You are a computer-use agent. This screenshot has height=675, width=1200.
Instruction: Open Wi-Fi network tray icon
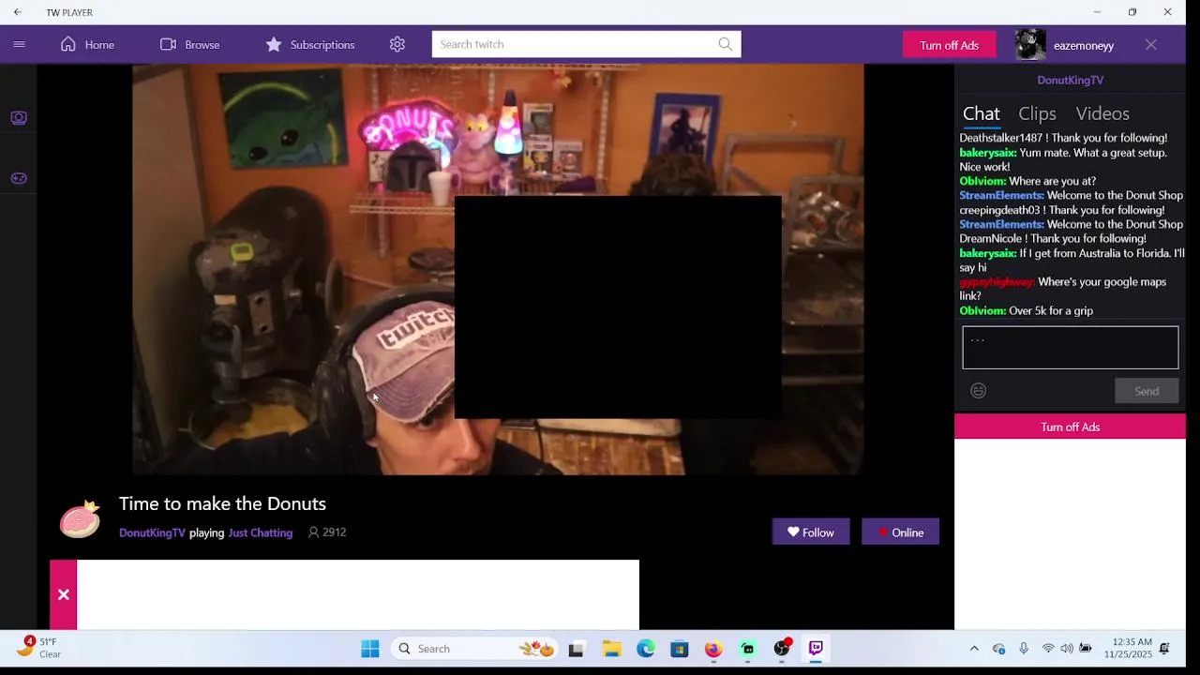pyautogui.click(x=1048, y=649)
